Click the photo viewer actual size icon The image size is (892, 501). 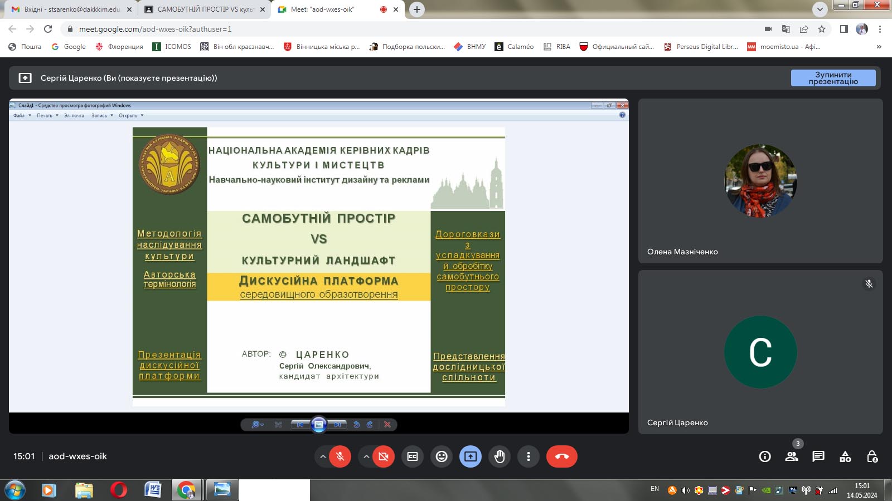pyautogui.click(x=278, y=425)
